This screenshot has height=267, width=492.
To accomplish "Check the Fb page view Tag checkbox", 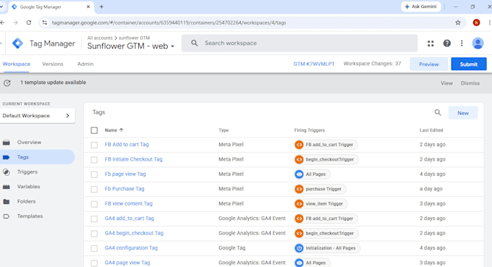I will tap(94, 174).
